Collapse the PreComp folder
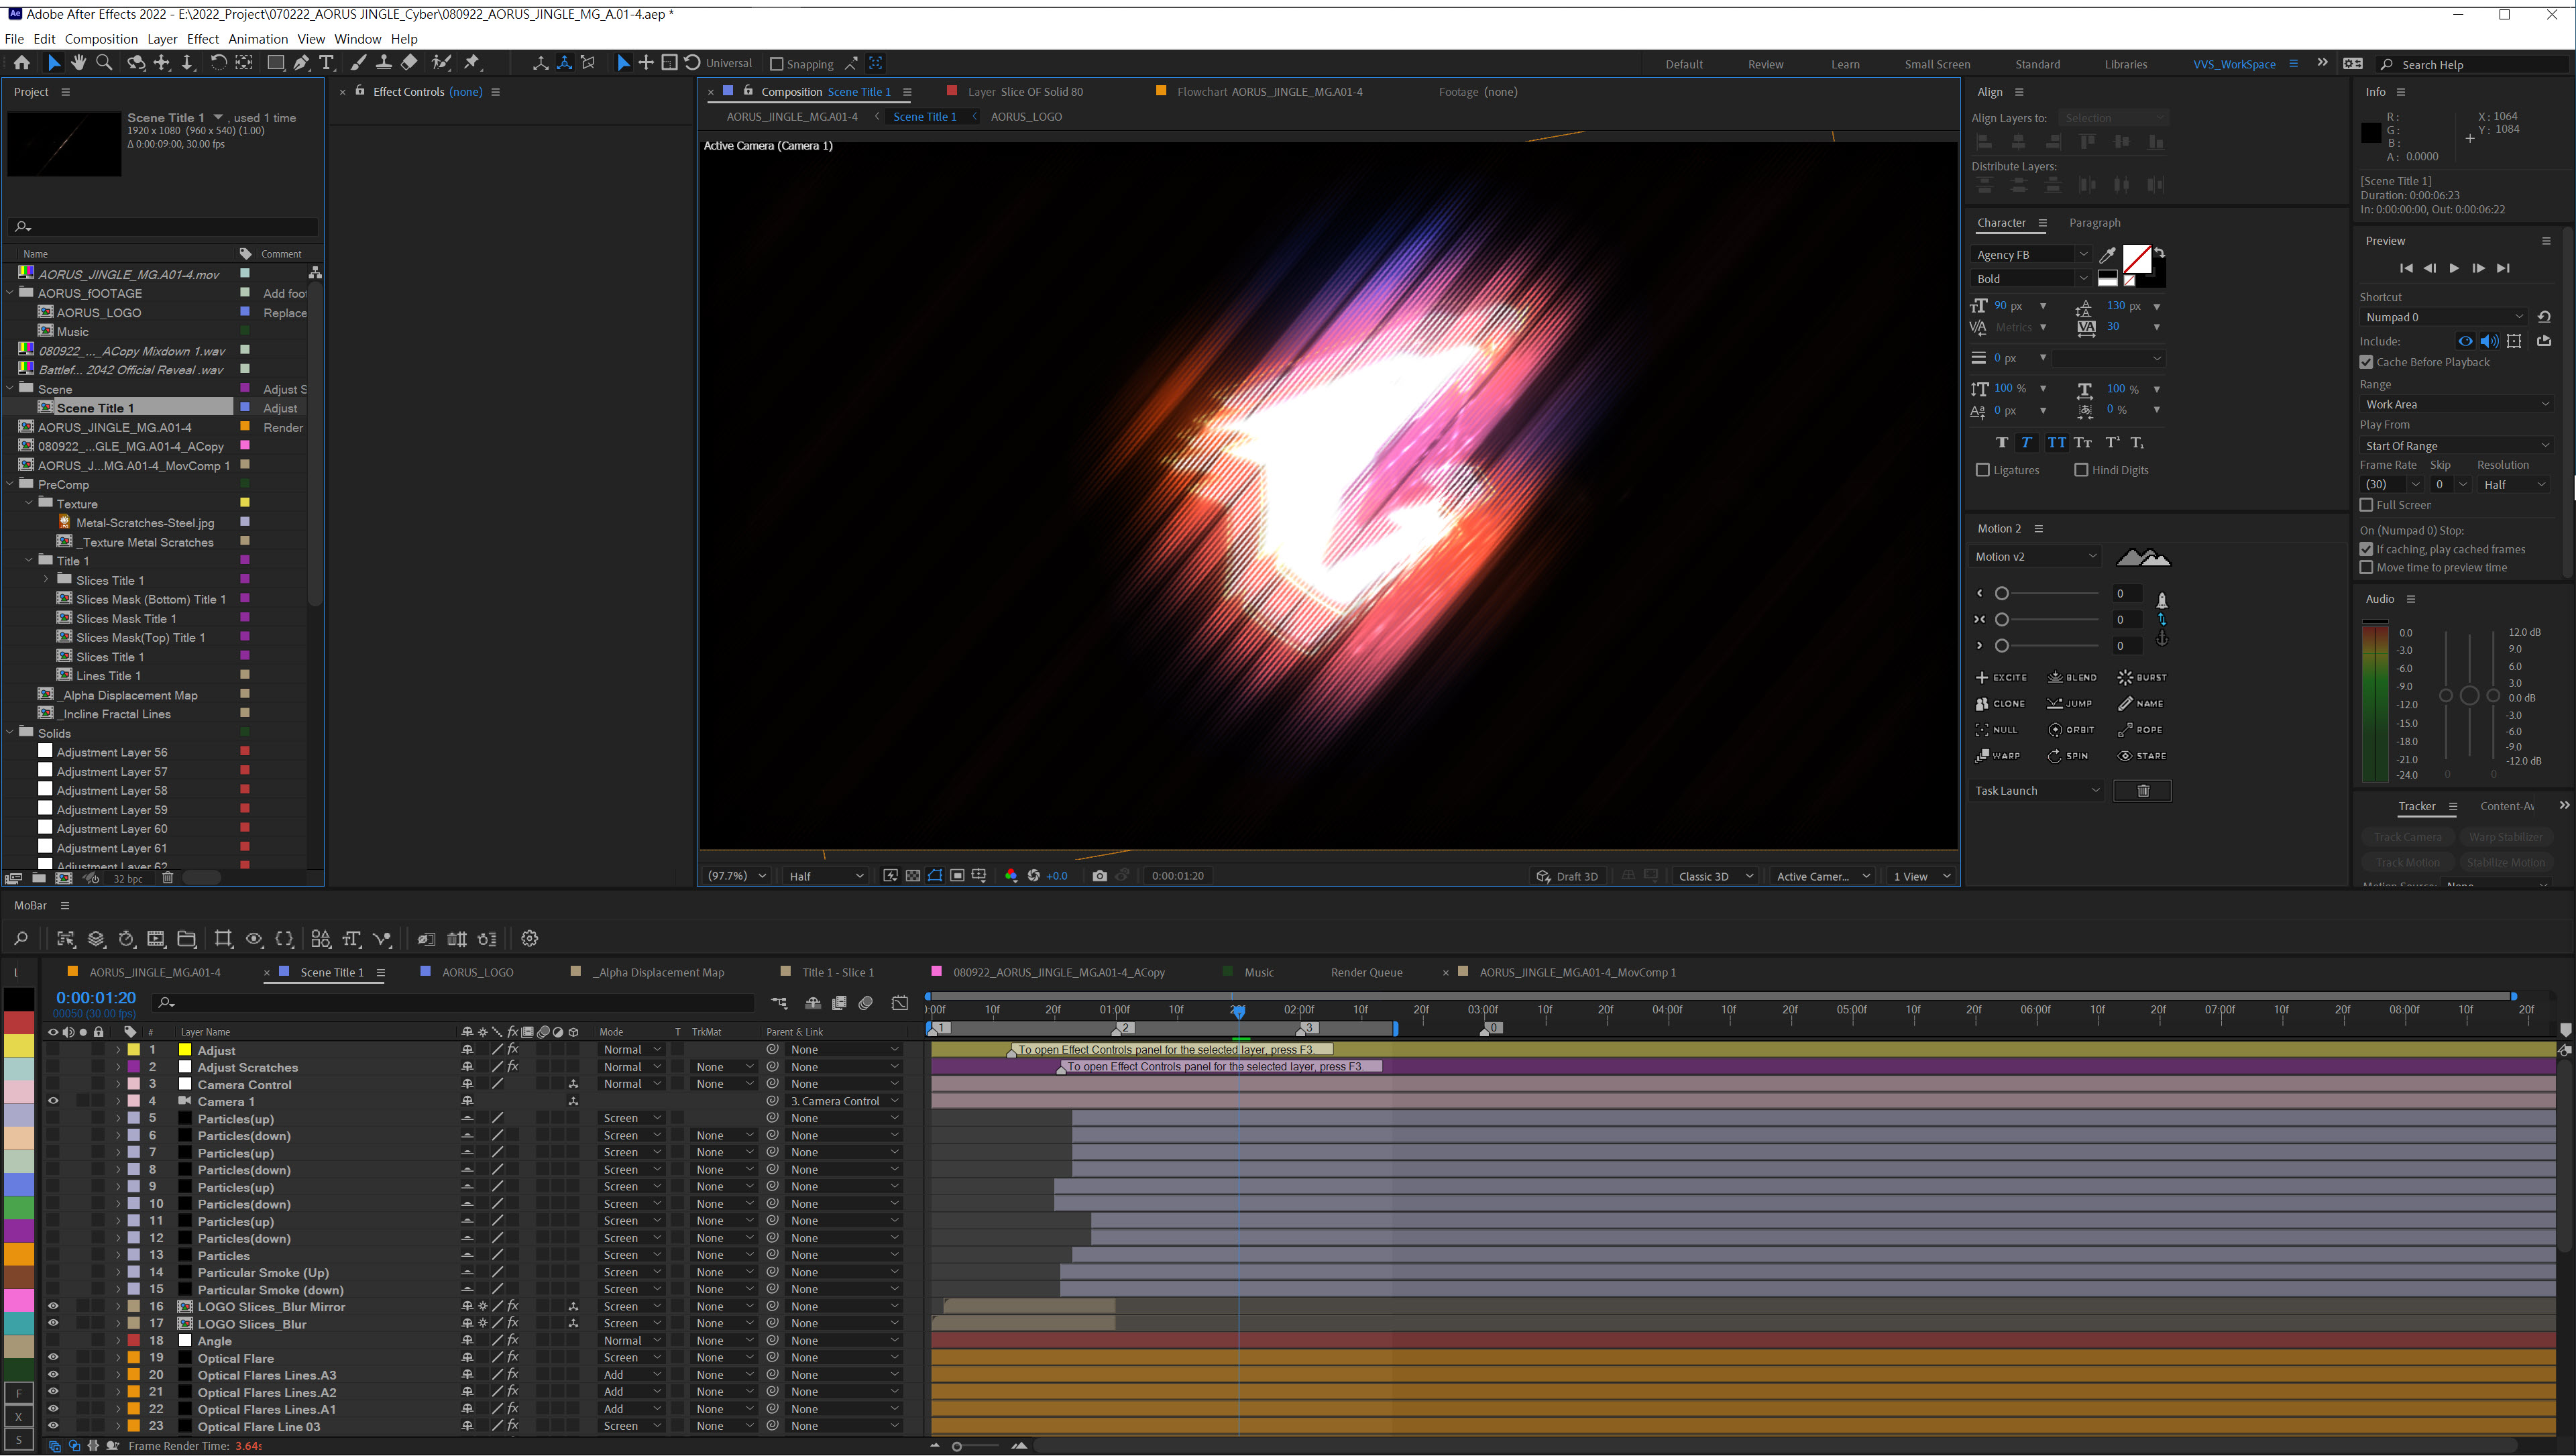 coord(11,485)
